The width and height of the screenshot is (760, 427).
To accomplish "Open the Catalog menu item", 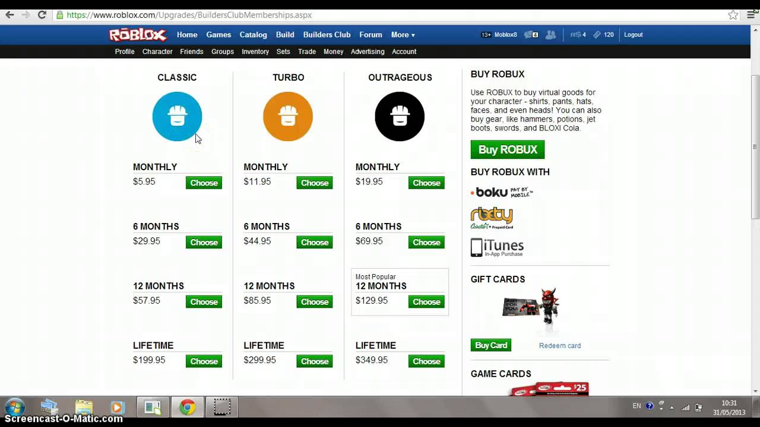I will pos(253,35).
